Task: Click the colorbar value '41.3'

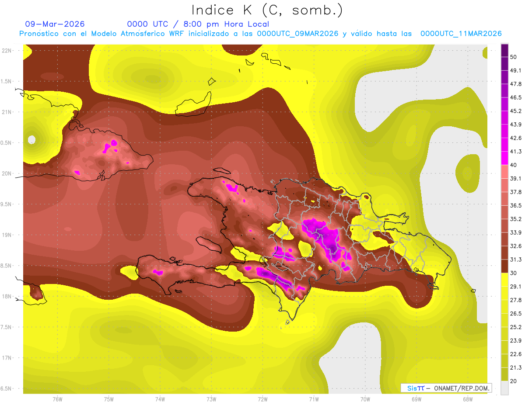Action: (x=516, y=152)
